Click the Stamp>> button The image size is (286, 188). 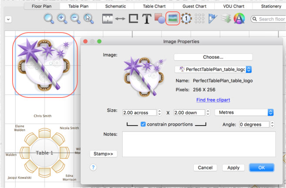(x=103, y=154)
